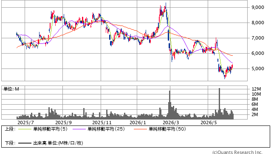Click the 6M volume axis label
This screenshot has width=271, height=154.
click(255, 104)
